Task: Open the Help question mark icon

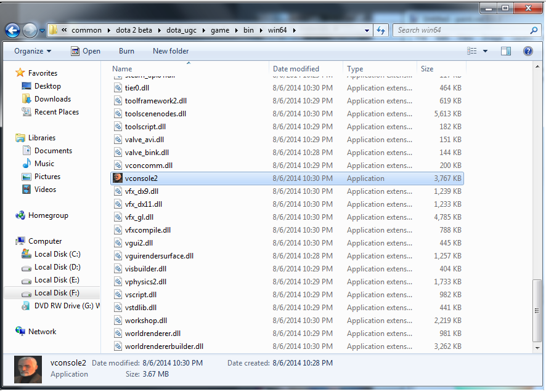Action: pos(528,51)
